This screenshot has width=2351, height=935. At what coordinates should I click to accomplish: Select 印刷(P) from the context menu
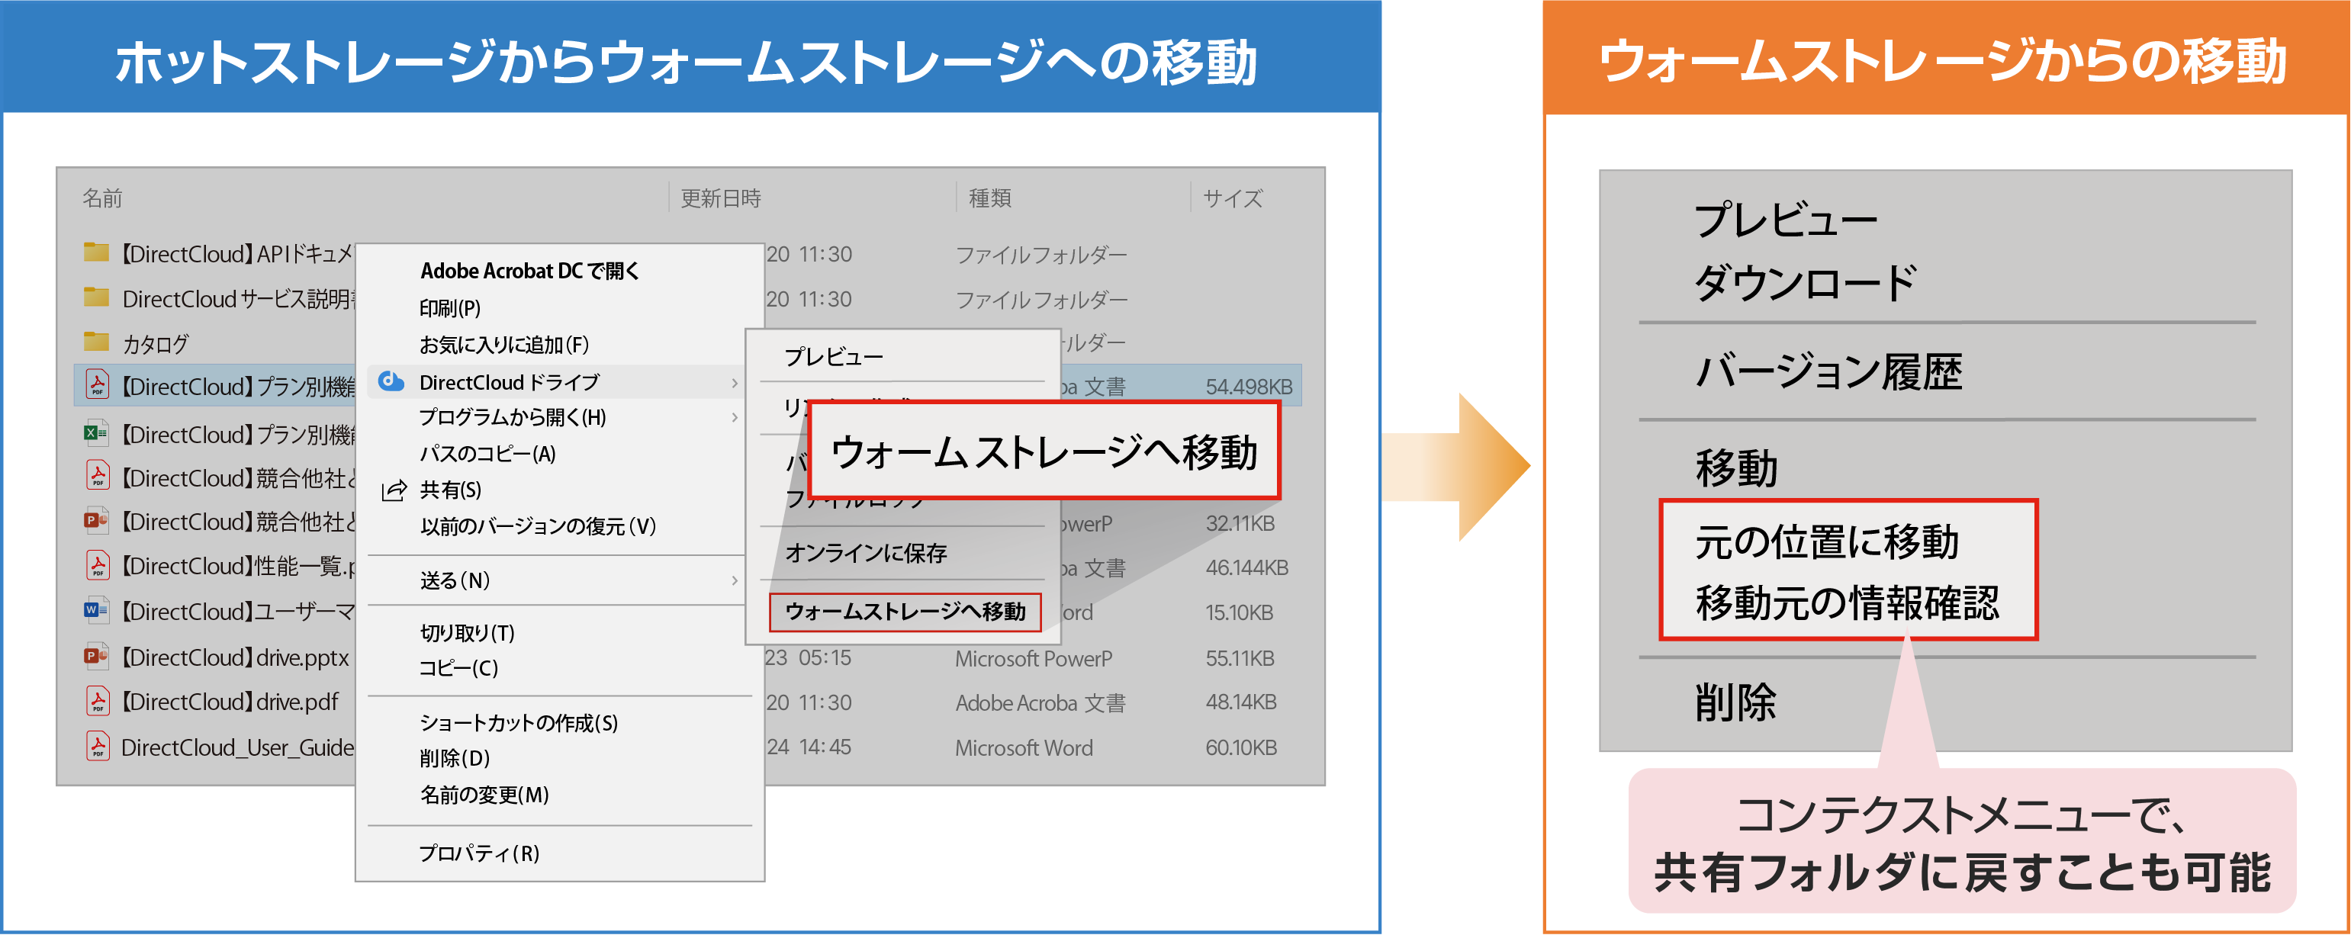tap(449, 308)
